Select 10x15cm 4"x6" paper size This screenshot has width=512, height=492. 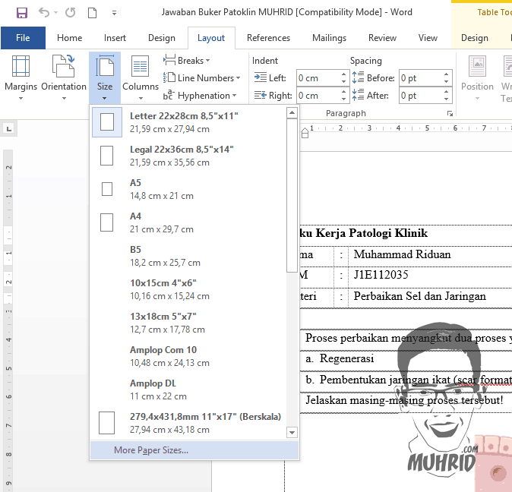pos(188,289)
